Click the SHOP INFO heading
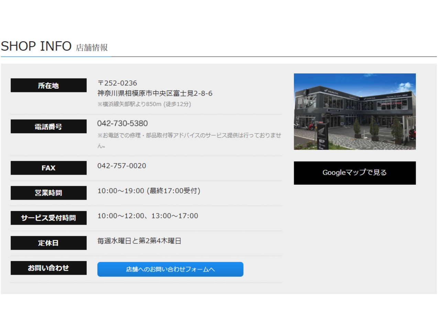 click(x=36, y=46)
